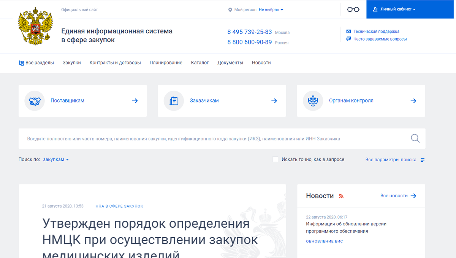This screenshot has width=456, height=258.
Task: Enable Искать точно, как в запросе checkbox
Action: pyautogui.click(x=275, y=159)
